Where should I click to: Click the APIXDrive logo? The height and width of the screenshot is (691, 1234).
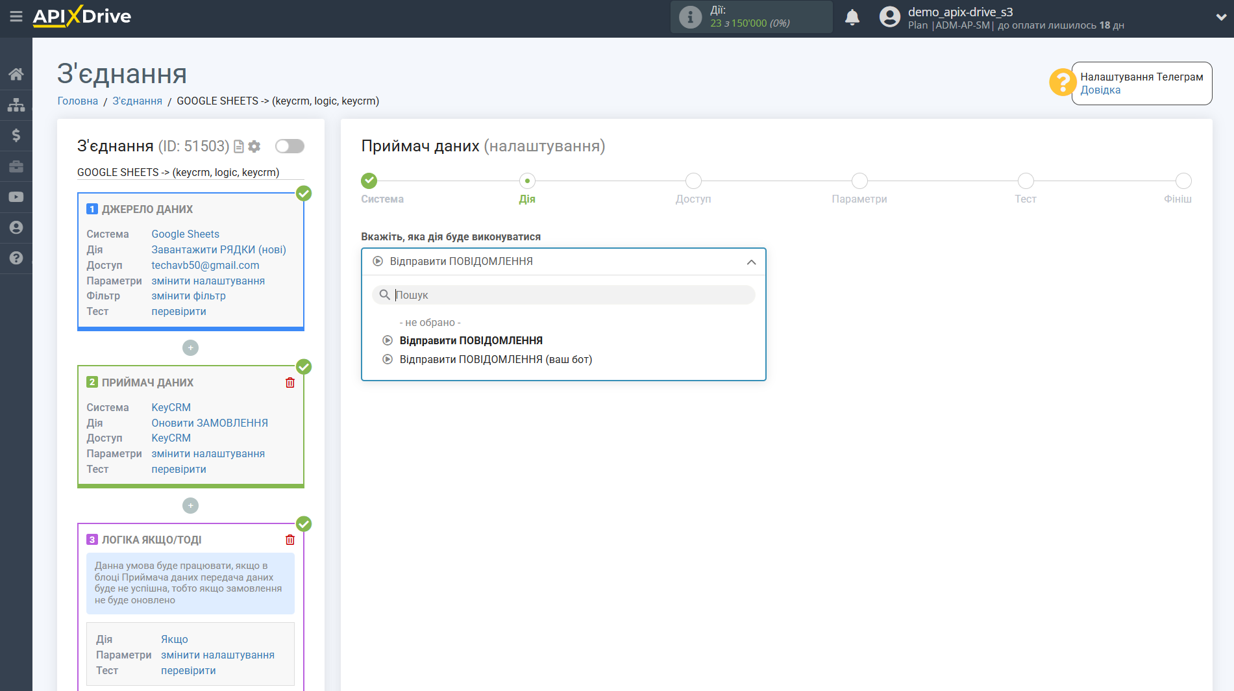(82, 16)
